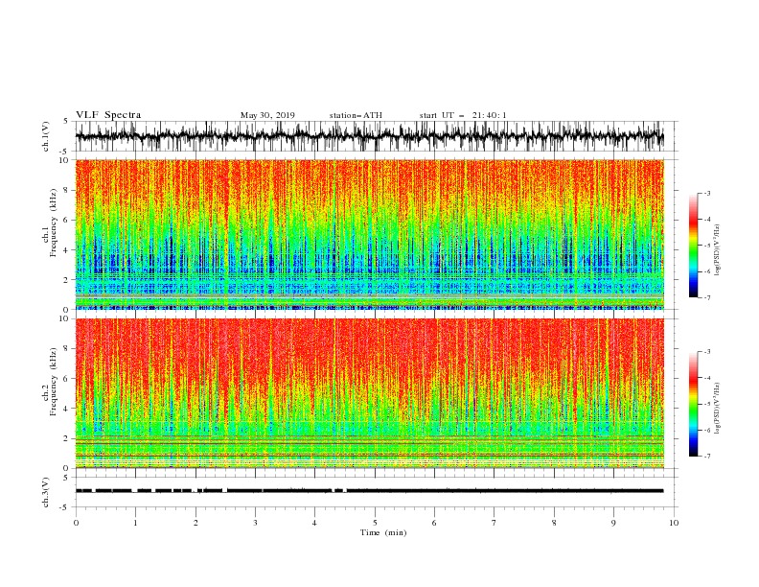Click time axis tick label "0"
This screenshot has width=759, height=587.
click(76, 523)
